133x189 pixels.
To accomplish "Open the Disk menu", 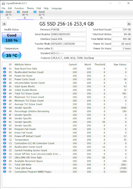I will tap(39, 8).
